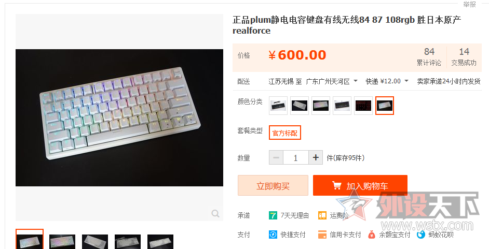The width and height of the screenshot is (489, 249).
Task: Expand the 快递 ¥12.00 shipping dropdown
Action: pyautogui.click(x=406, y=81)
